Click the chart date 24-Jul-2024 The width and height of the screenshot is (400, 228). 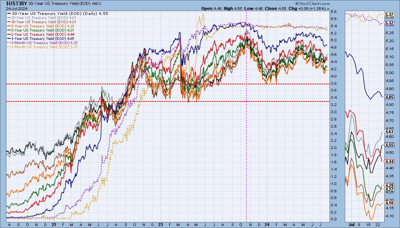click(16, 8)
